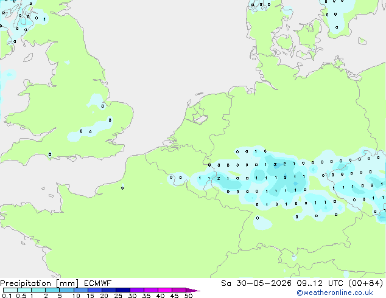The width and height of the screenshot is (386, 298).
Task: Click the '0.1' legend label
Action: click(7, 296)
